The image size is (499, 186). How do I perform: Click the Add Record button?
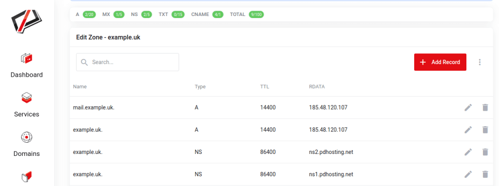[x=440, y=62]
